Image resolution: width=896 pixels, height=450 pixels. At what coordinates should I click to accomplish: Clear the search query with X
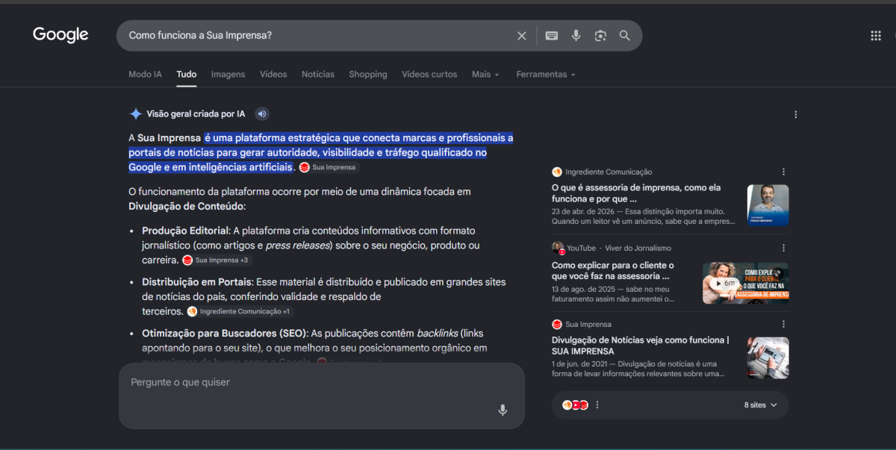click(522, 36)
